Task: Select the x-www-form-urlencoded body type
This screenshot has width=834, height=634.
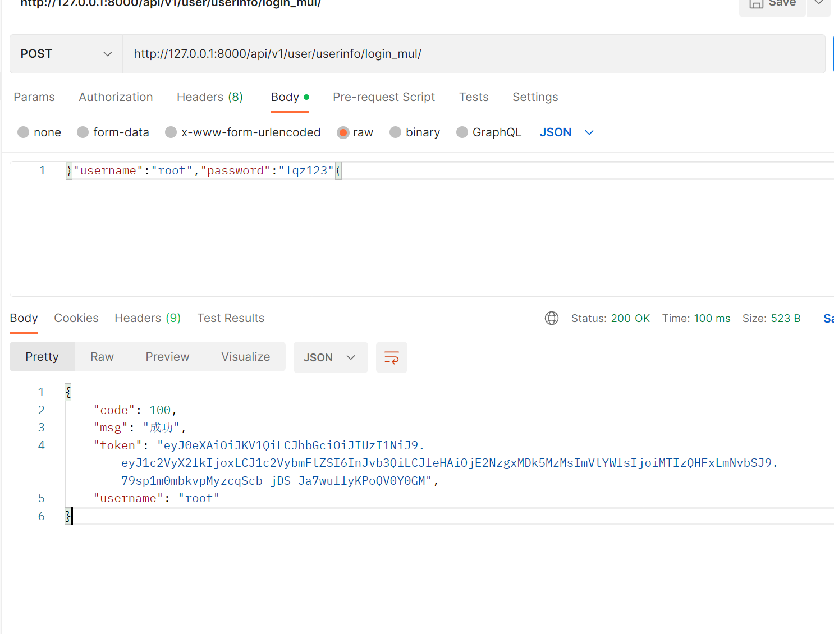Action: (243, 132)
